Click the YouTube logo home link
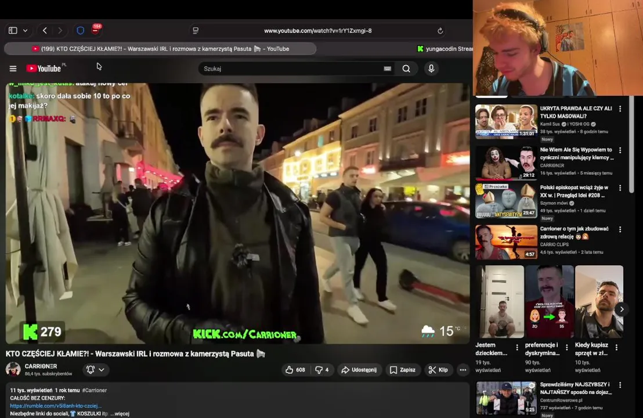The image size is (643, 418). click(x=44, y=69)
